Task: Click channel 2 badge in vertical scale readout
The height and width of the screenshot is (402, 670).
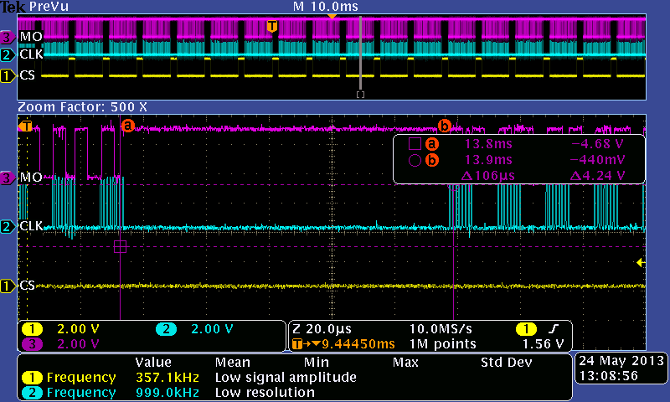Action: pos(166,329)
